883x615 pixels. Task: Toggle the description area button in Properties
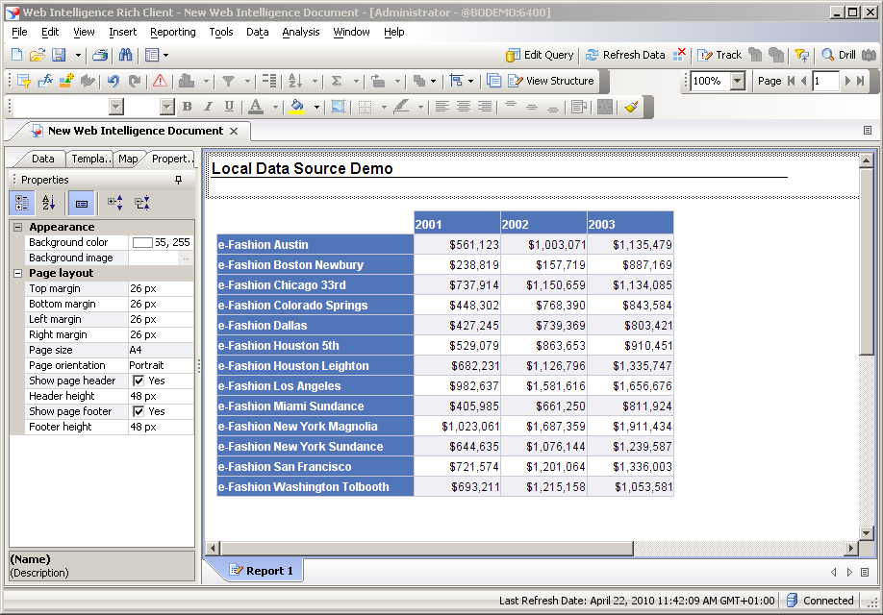82,203
